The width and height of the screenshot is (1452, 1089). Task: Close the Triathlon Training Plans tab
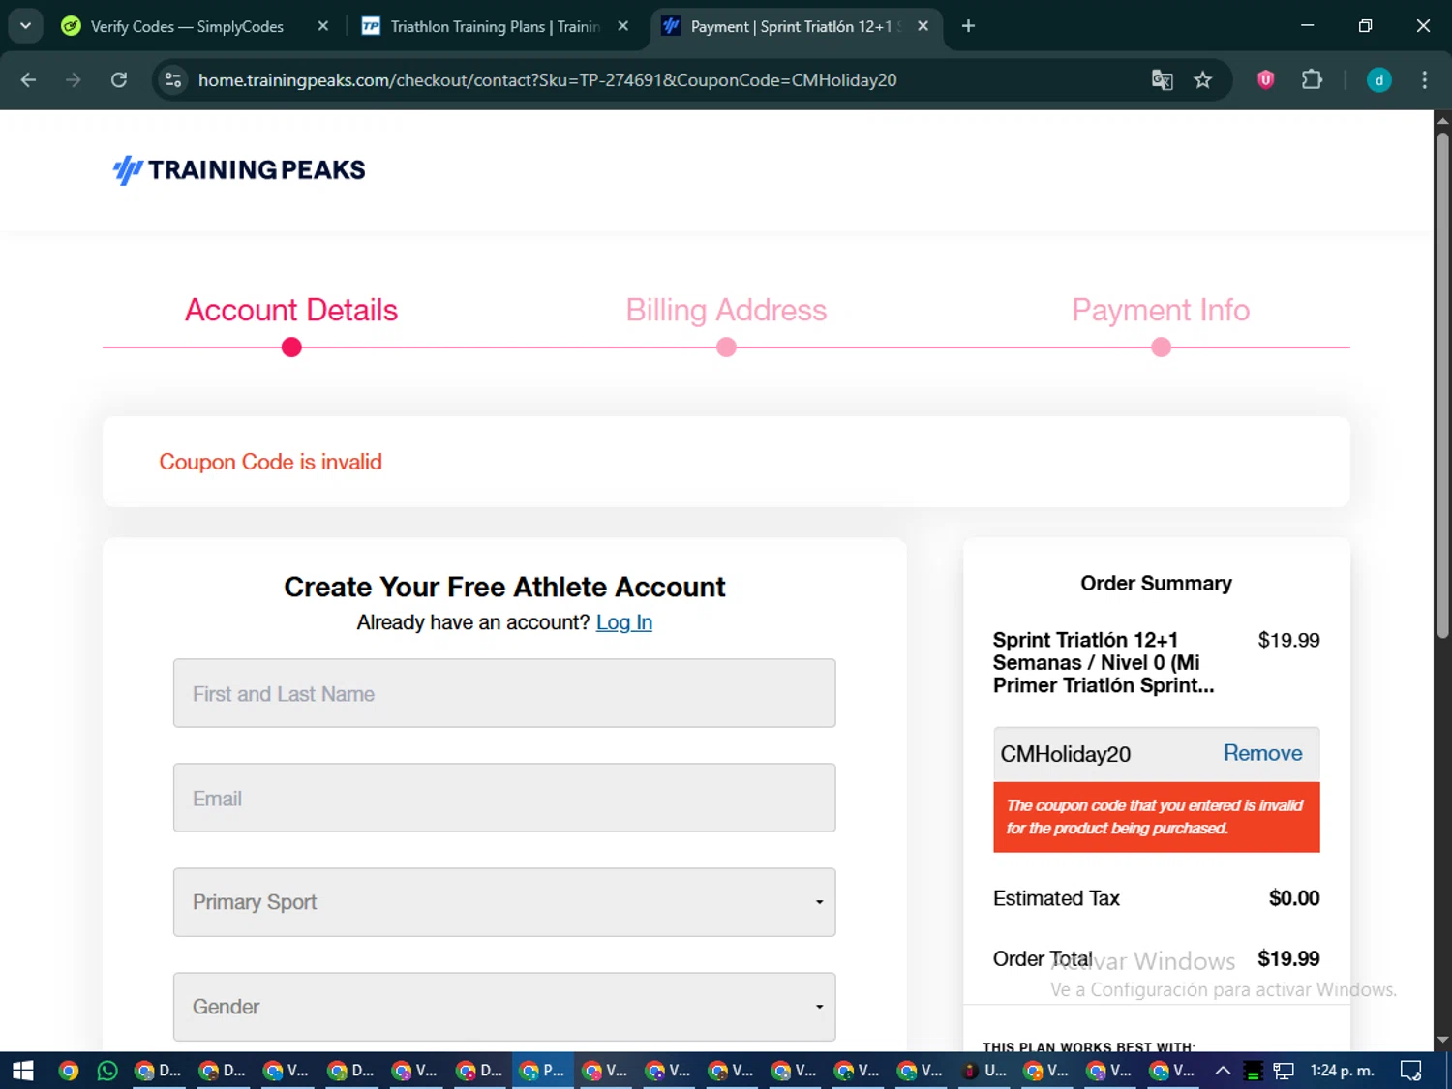coord(623,26)
